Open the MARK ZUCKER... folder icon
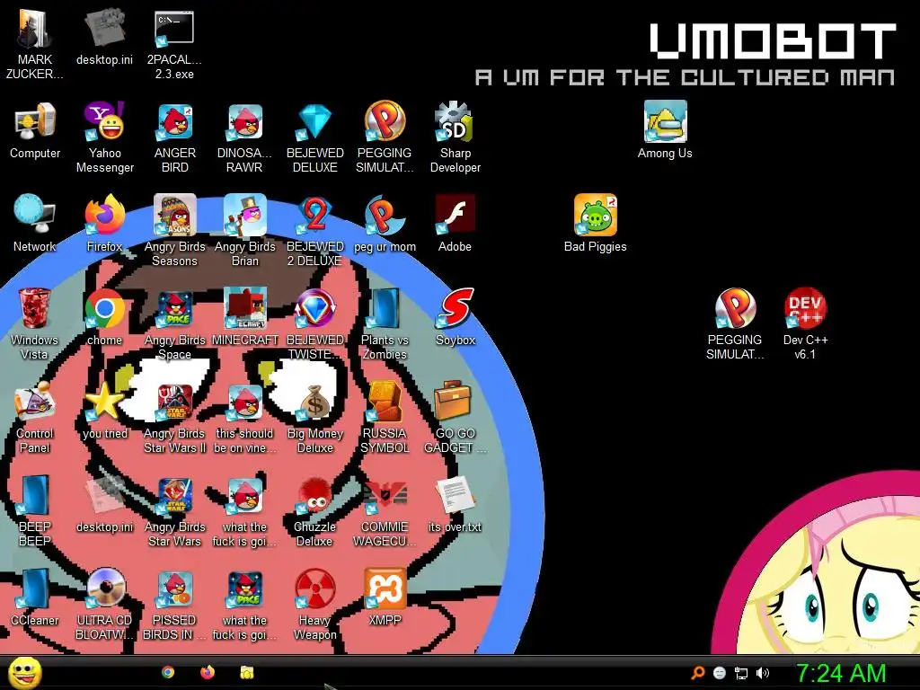Viewport: 920px width, 690px height. pos(35,30)
